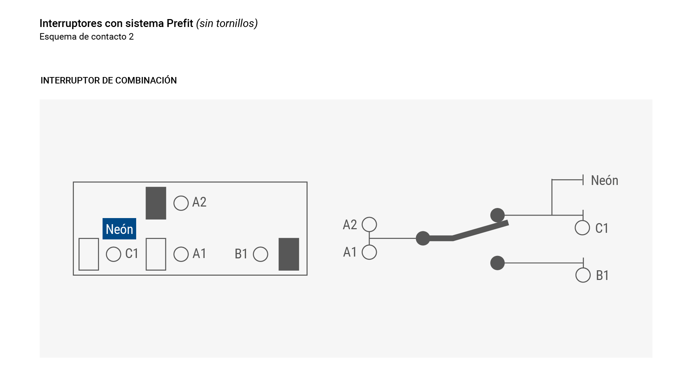Select the B1 terminal circle in the circuit schematic

coord(583,275)
